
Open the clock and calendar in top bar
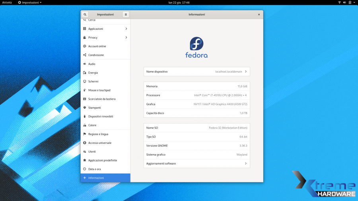179,2
